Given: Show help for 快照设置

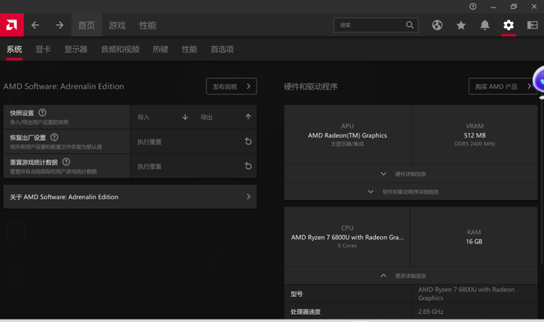Looking at the screenshot, I should coord(42,113).
